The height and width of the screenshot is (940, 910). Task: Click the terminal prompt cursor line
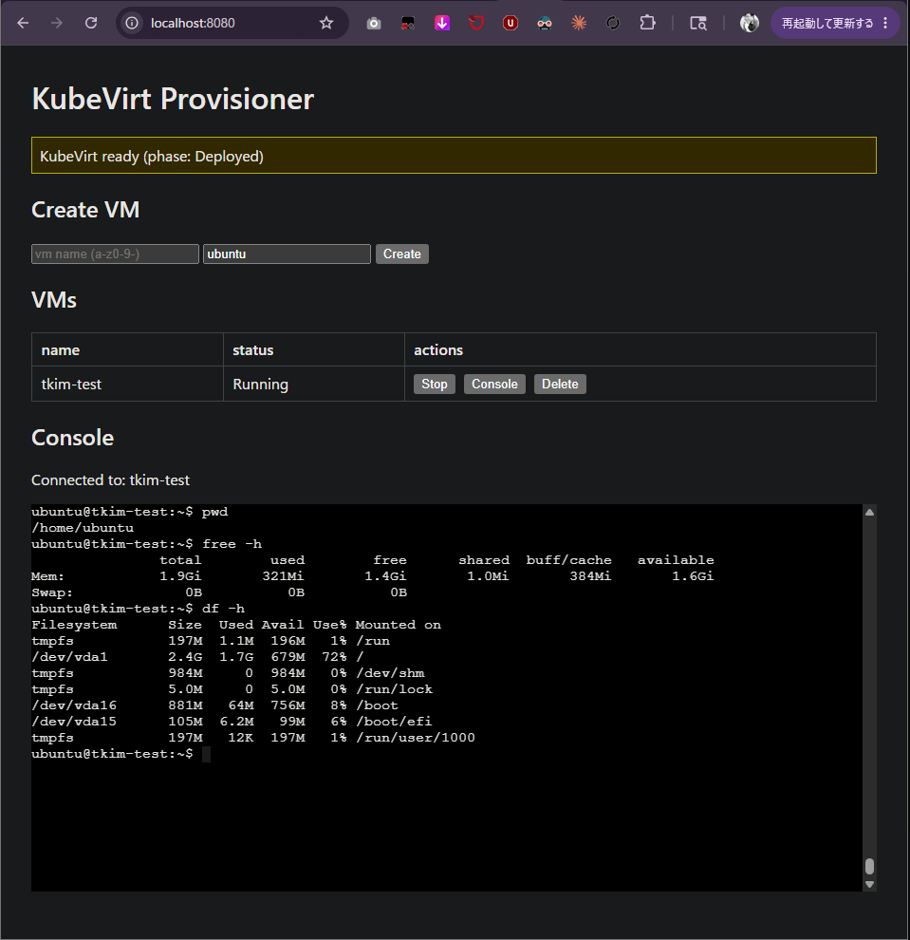tap(121, 754)
